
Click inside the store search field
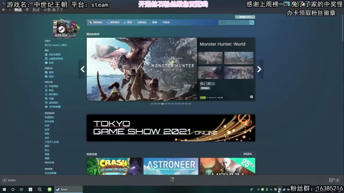click(234, 23)
